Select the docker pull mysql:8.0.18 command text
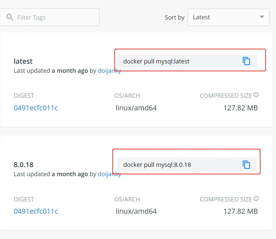The width and height of the screenshot is (276, 239). [156, 165]
